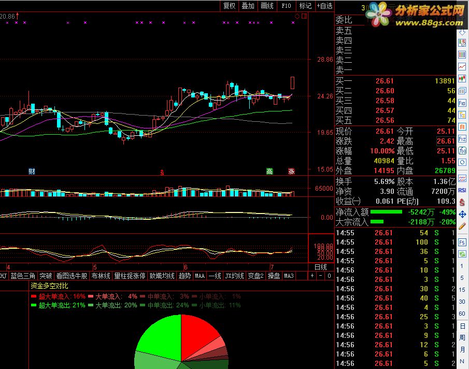The width and height of the screenshot is (469, 369).
Task: Click the orange 自 self-select icon
Action: tap(462, 127)
